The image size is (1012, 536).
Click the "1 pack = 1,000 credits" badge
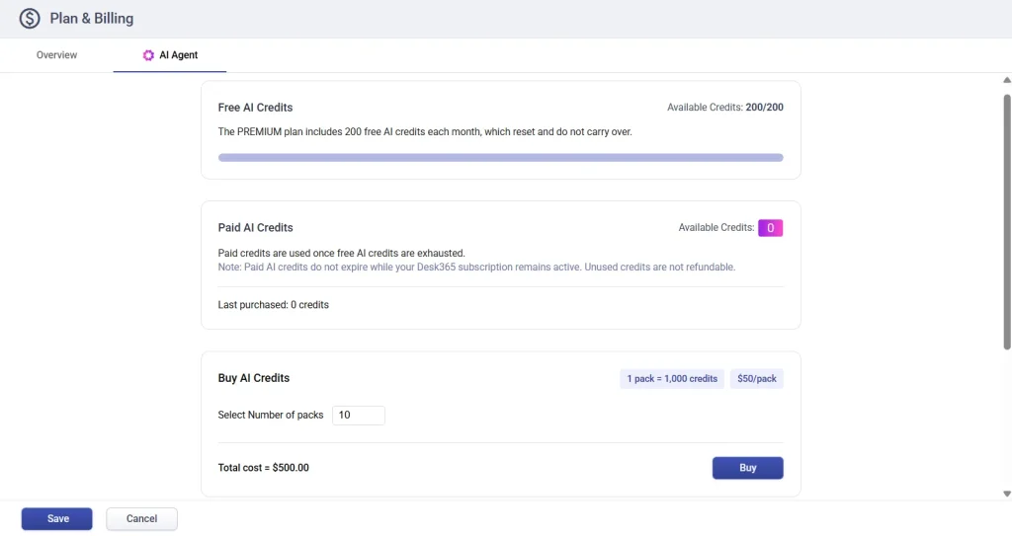[x=672, y=379]
